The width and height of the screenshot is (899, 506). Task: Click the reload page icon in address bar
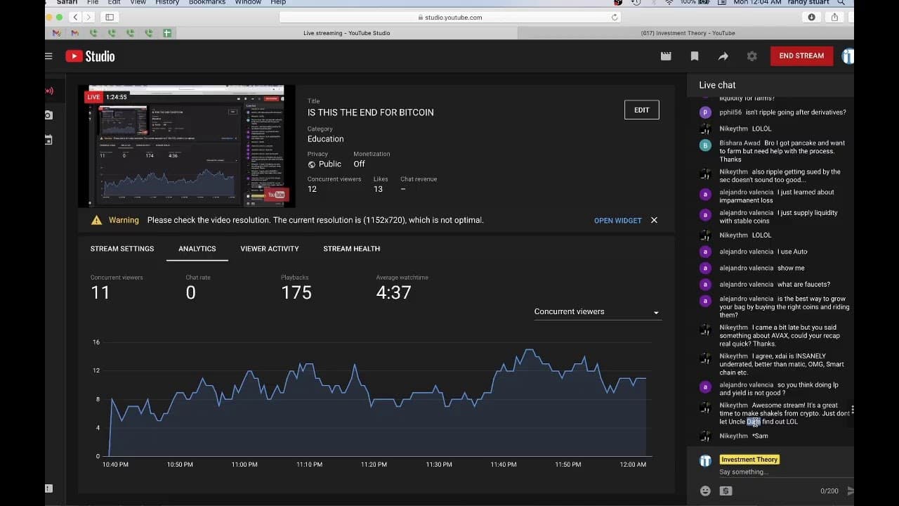(x=615, y=17)
